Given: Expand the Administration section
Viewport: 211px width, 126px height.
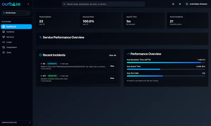Looking at the screenshot, I should [16, 123].
